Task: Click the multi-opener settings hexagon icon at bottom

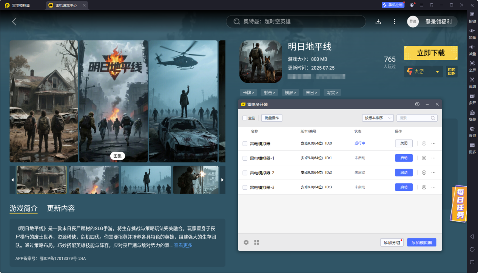Action: (x=246, y=242)
